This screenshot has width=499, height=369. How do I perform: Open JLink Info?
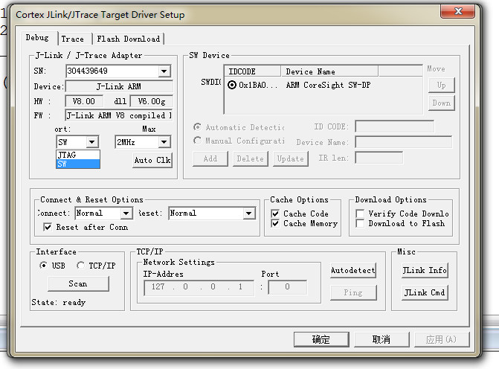(425, 270)
